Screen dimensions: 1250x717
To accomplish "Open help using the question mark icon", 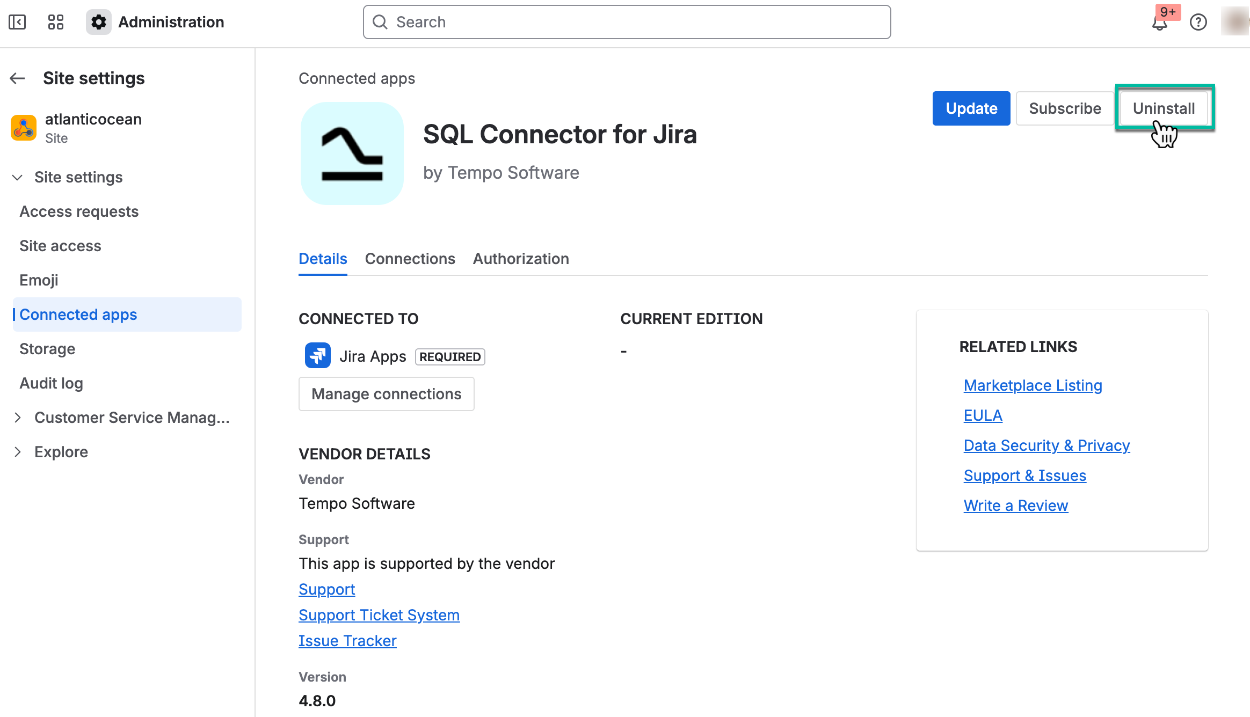I will [1198, 22].
